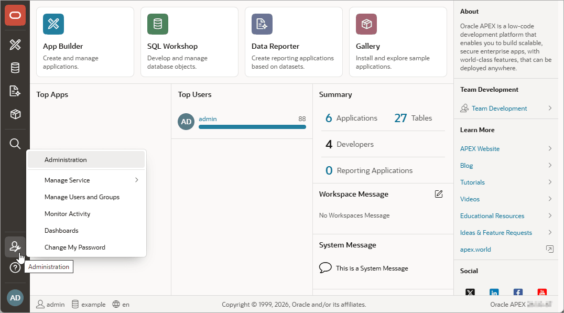Open the admin link in Top Users
Image resolution: width=564 pixels, height=313 pixels.
click(x=208, y=118)
